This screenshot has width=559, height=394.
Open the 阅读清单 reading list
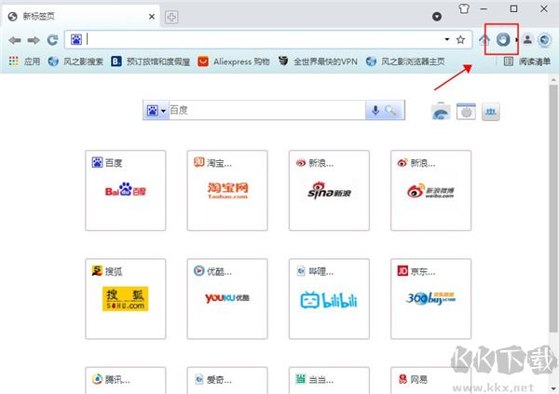(526, 61)
